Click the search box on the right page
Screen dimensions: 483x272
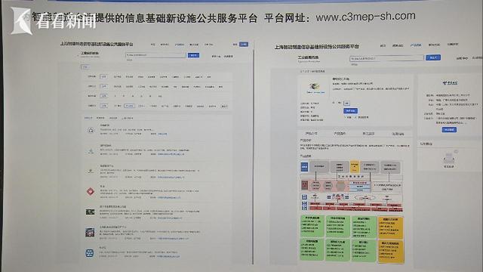click(386, 58)
